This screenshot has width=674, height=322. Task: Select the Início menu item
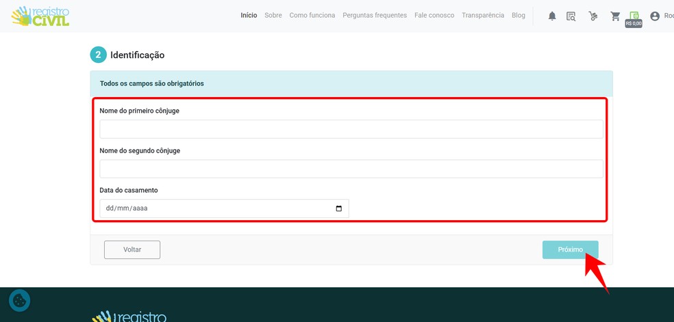pyautogui.click(x=249, y=16)
